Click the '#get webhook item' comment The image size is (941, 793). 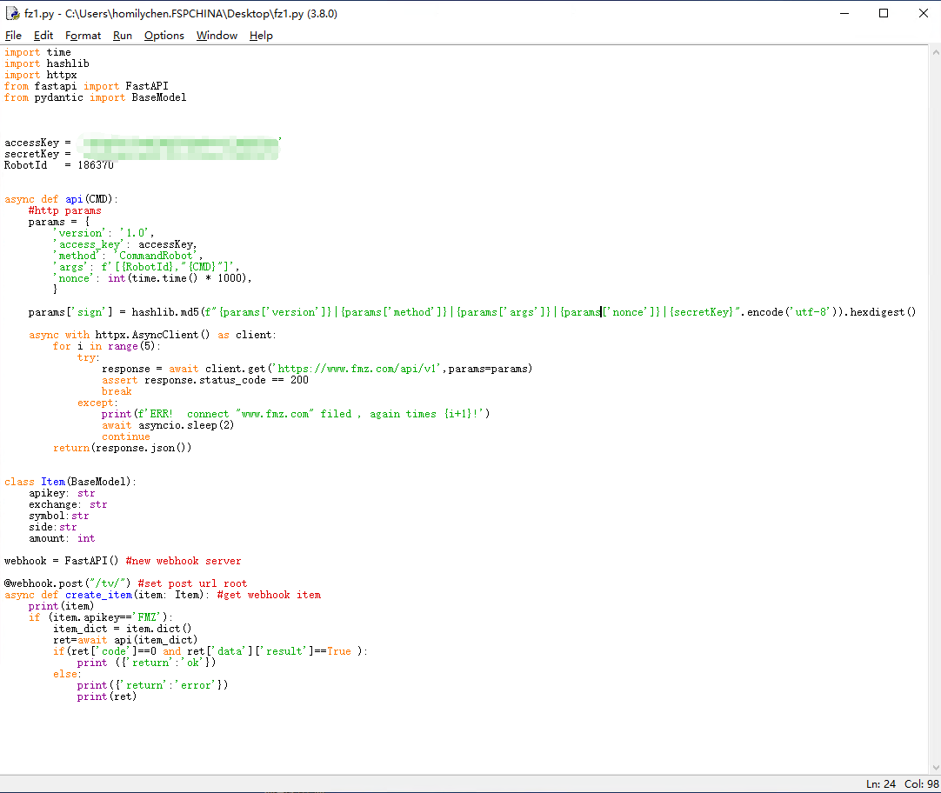(x=269, y=596)
